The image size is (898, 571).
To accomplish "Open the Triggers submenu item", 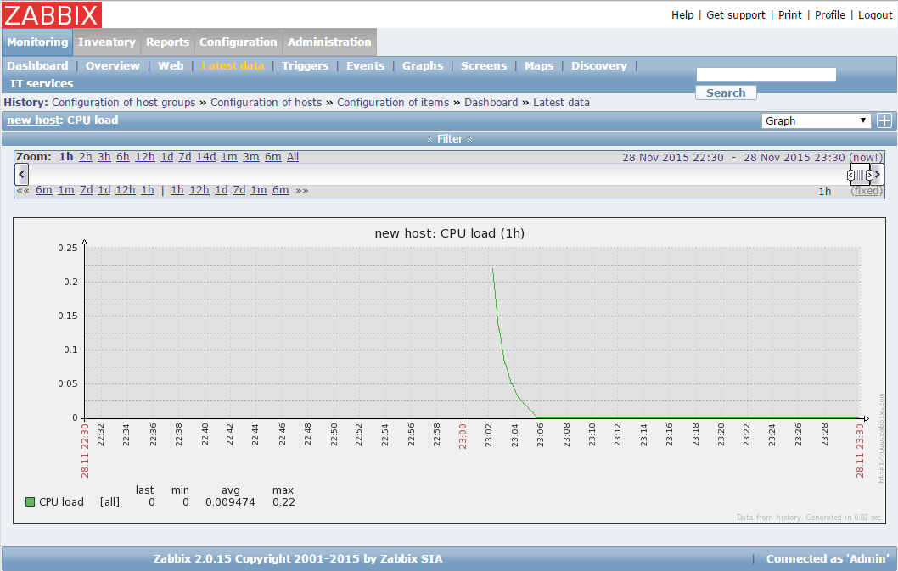I will tap(305, 65).
